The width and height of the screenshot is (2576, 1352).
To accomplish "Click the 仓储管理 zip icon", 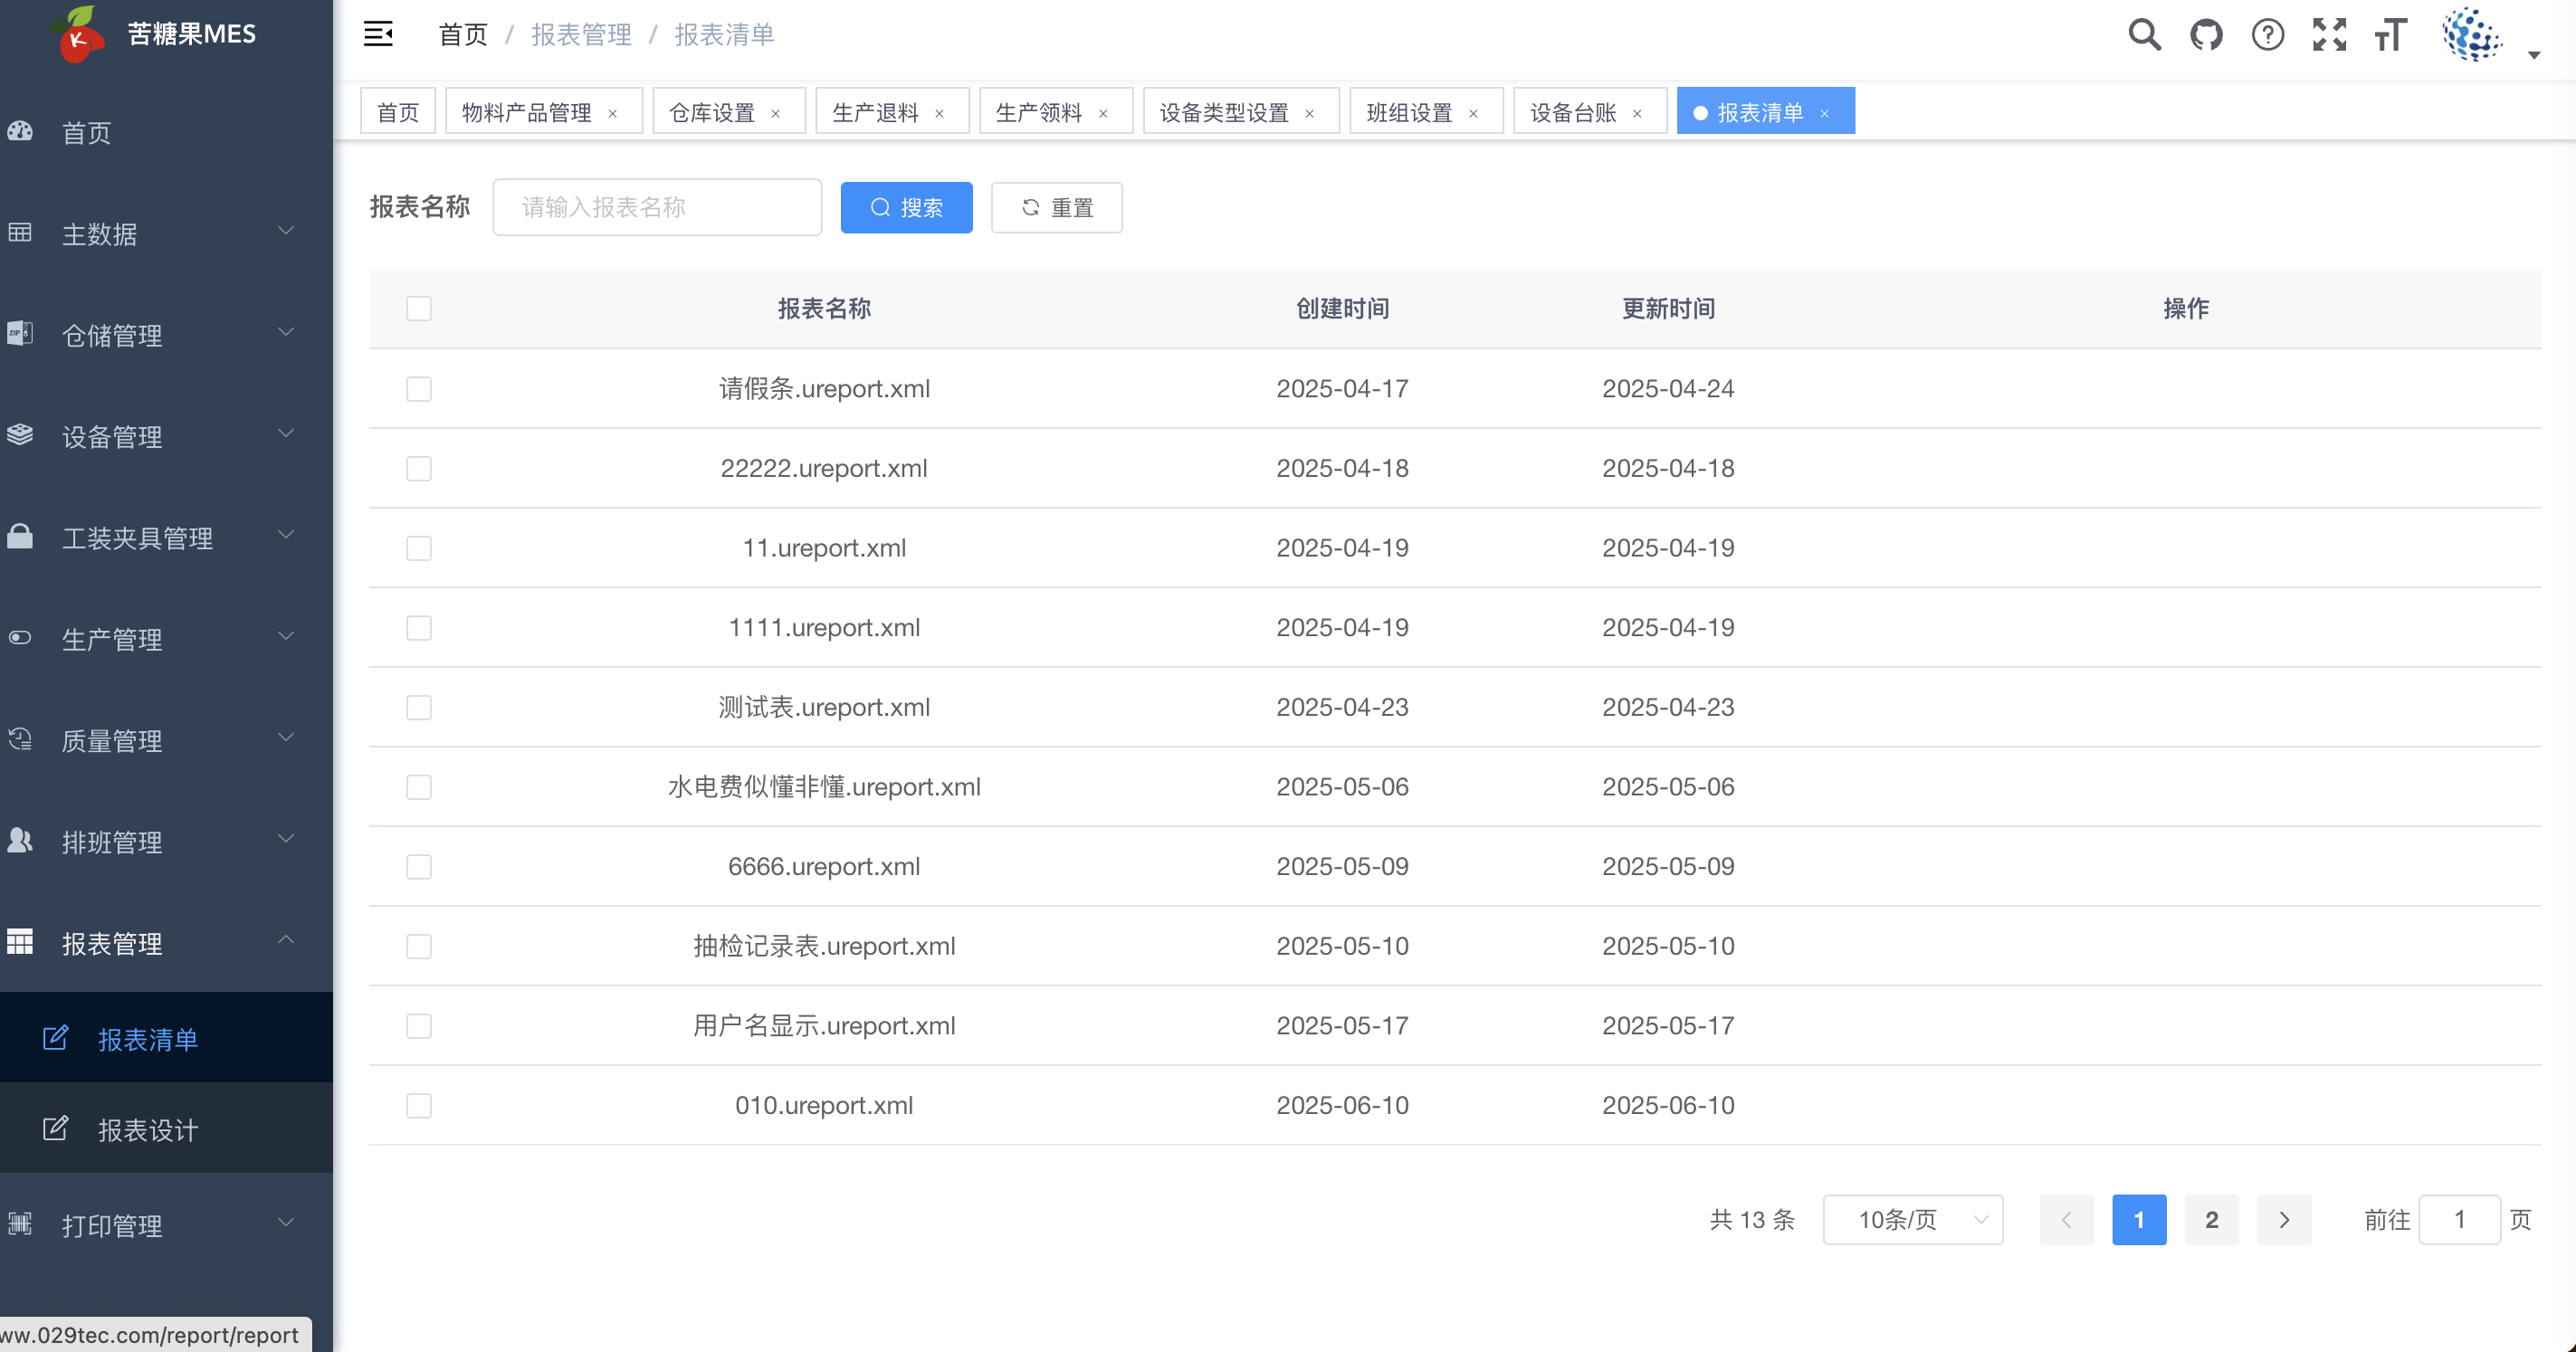I will pos(20,333).
